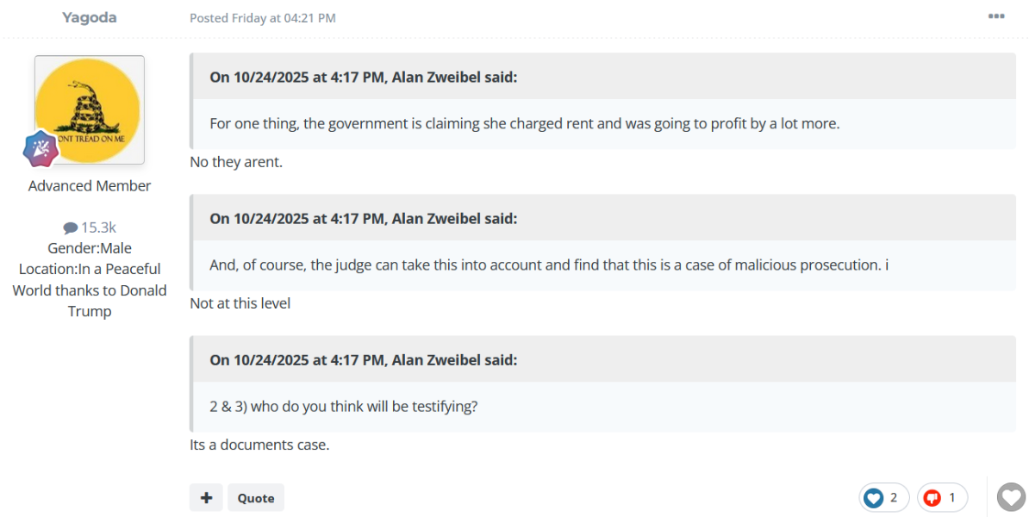Click the Posted Friday at 04:21 PM timestamp
The width and height of the screenshot is (1029, 517).
(x=263, y=18)
